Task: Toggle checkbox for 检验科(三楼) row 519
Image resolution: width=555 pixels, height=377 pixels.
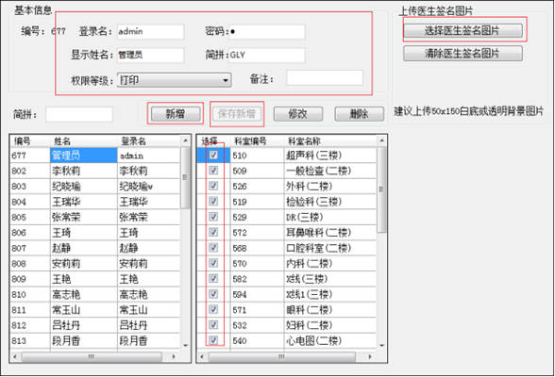Action: [x=213, y=202]
